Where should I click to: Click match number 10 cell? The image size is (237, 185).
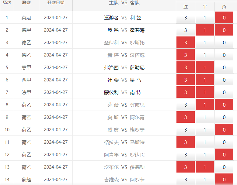[x=7, y=130]
